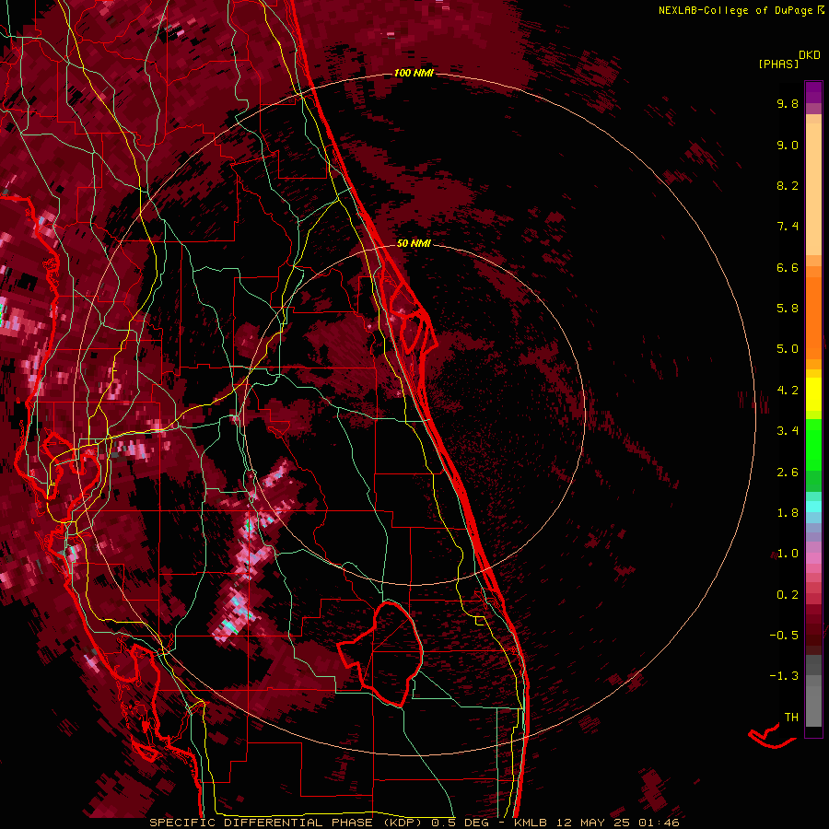
Task: Click the 5.8 scale value
Action: 788,309
